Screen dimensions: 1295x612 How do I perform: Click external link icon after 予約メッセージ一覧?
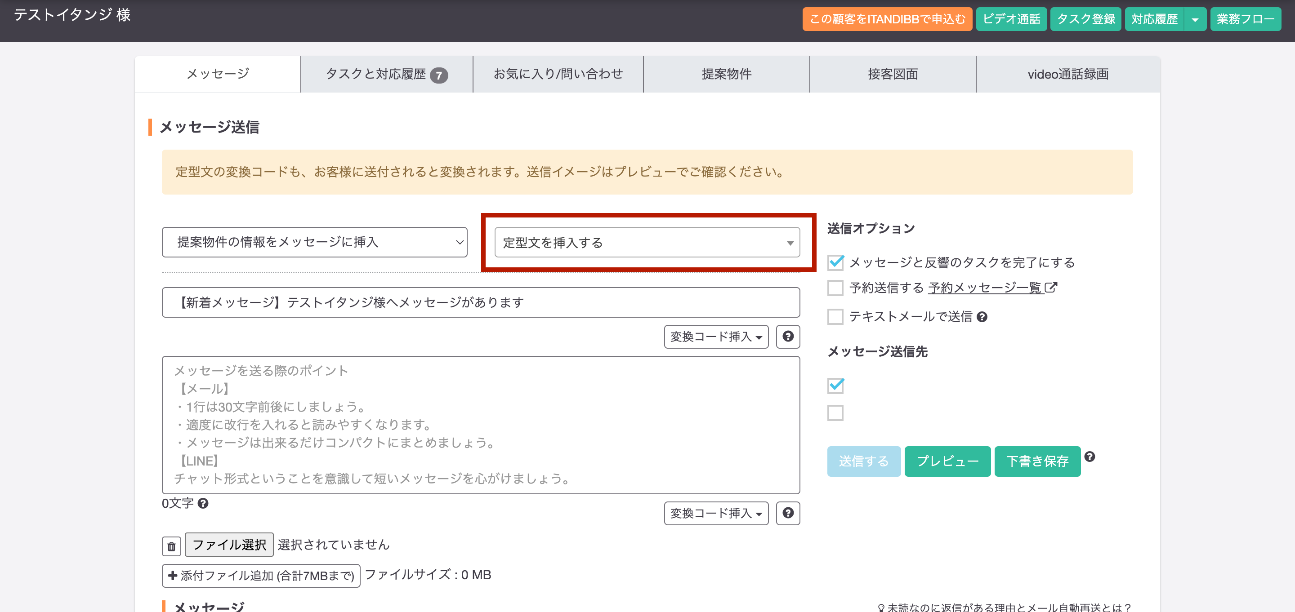click(1051, 288)
